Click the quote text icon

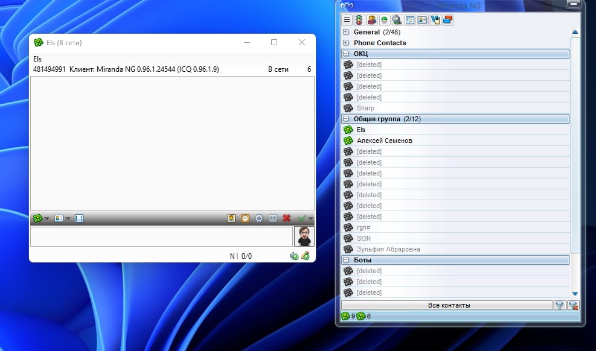click(x=272, y=218)
